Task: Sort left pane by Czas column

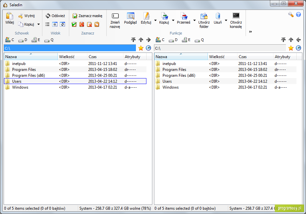Action: 105,57
